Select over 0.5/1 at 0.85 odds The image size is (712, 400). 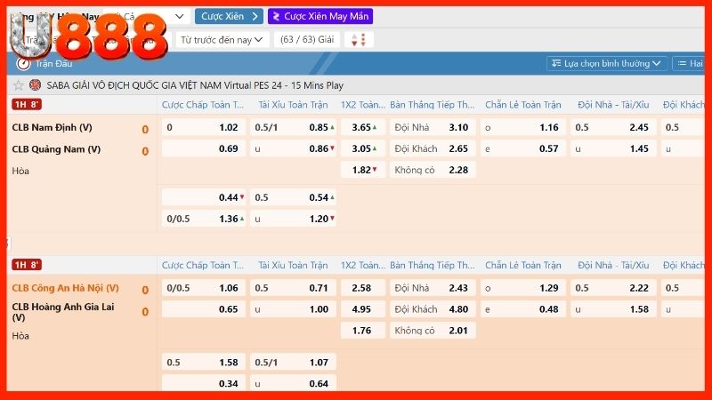[x=293, y=127]
